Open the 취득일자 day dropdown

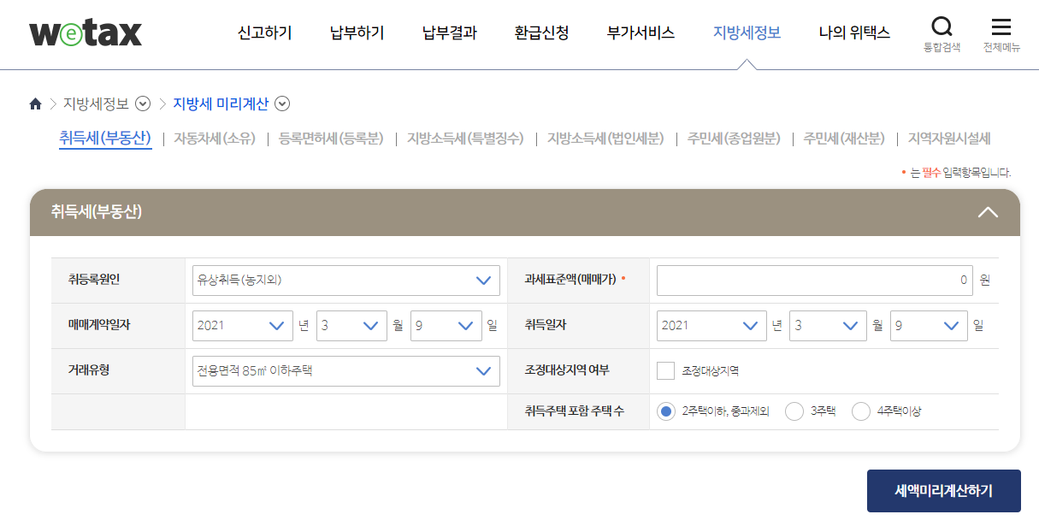[x=929, y=325]
